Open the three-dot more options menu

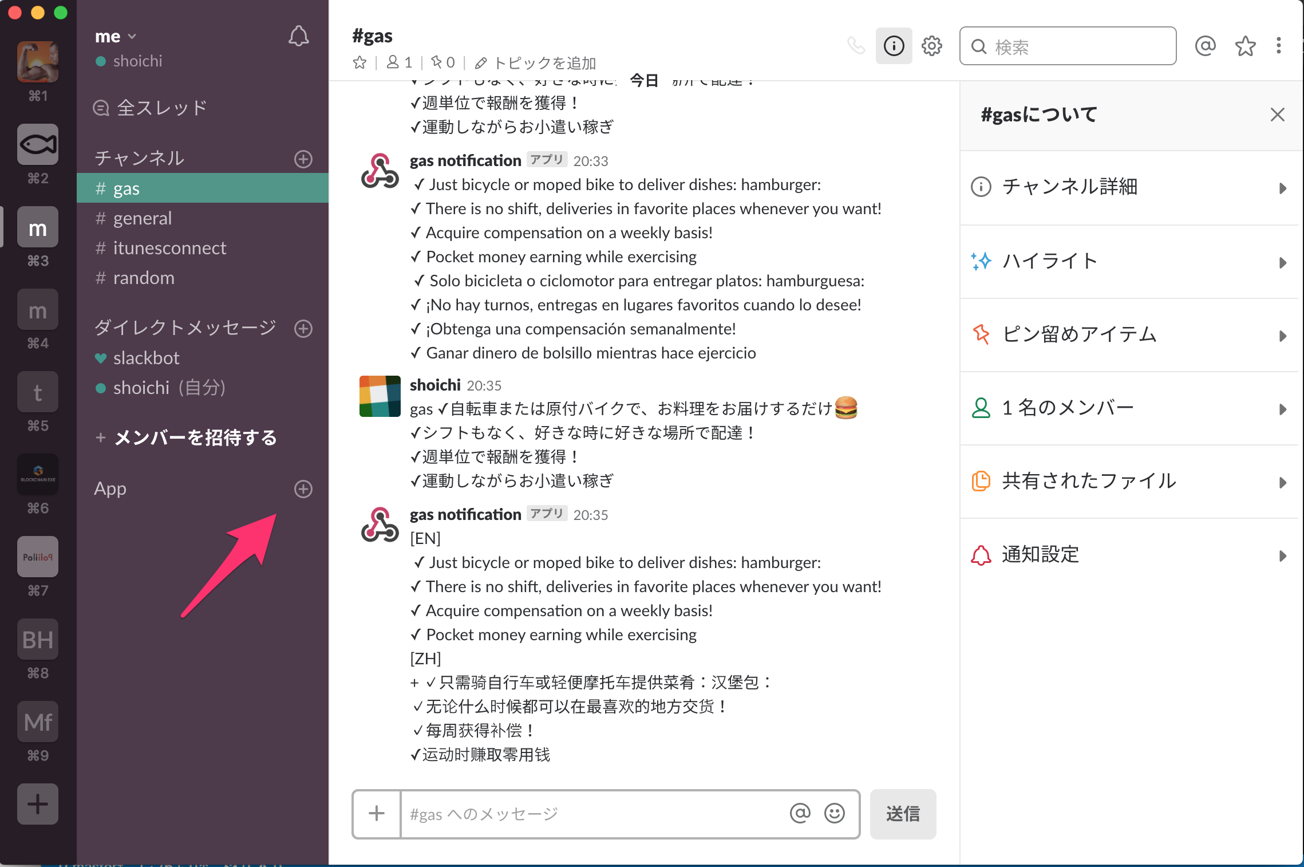(x=1278, y=46)
